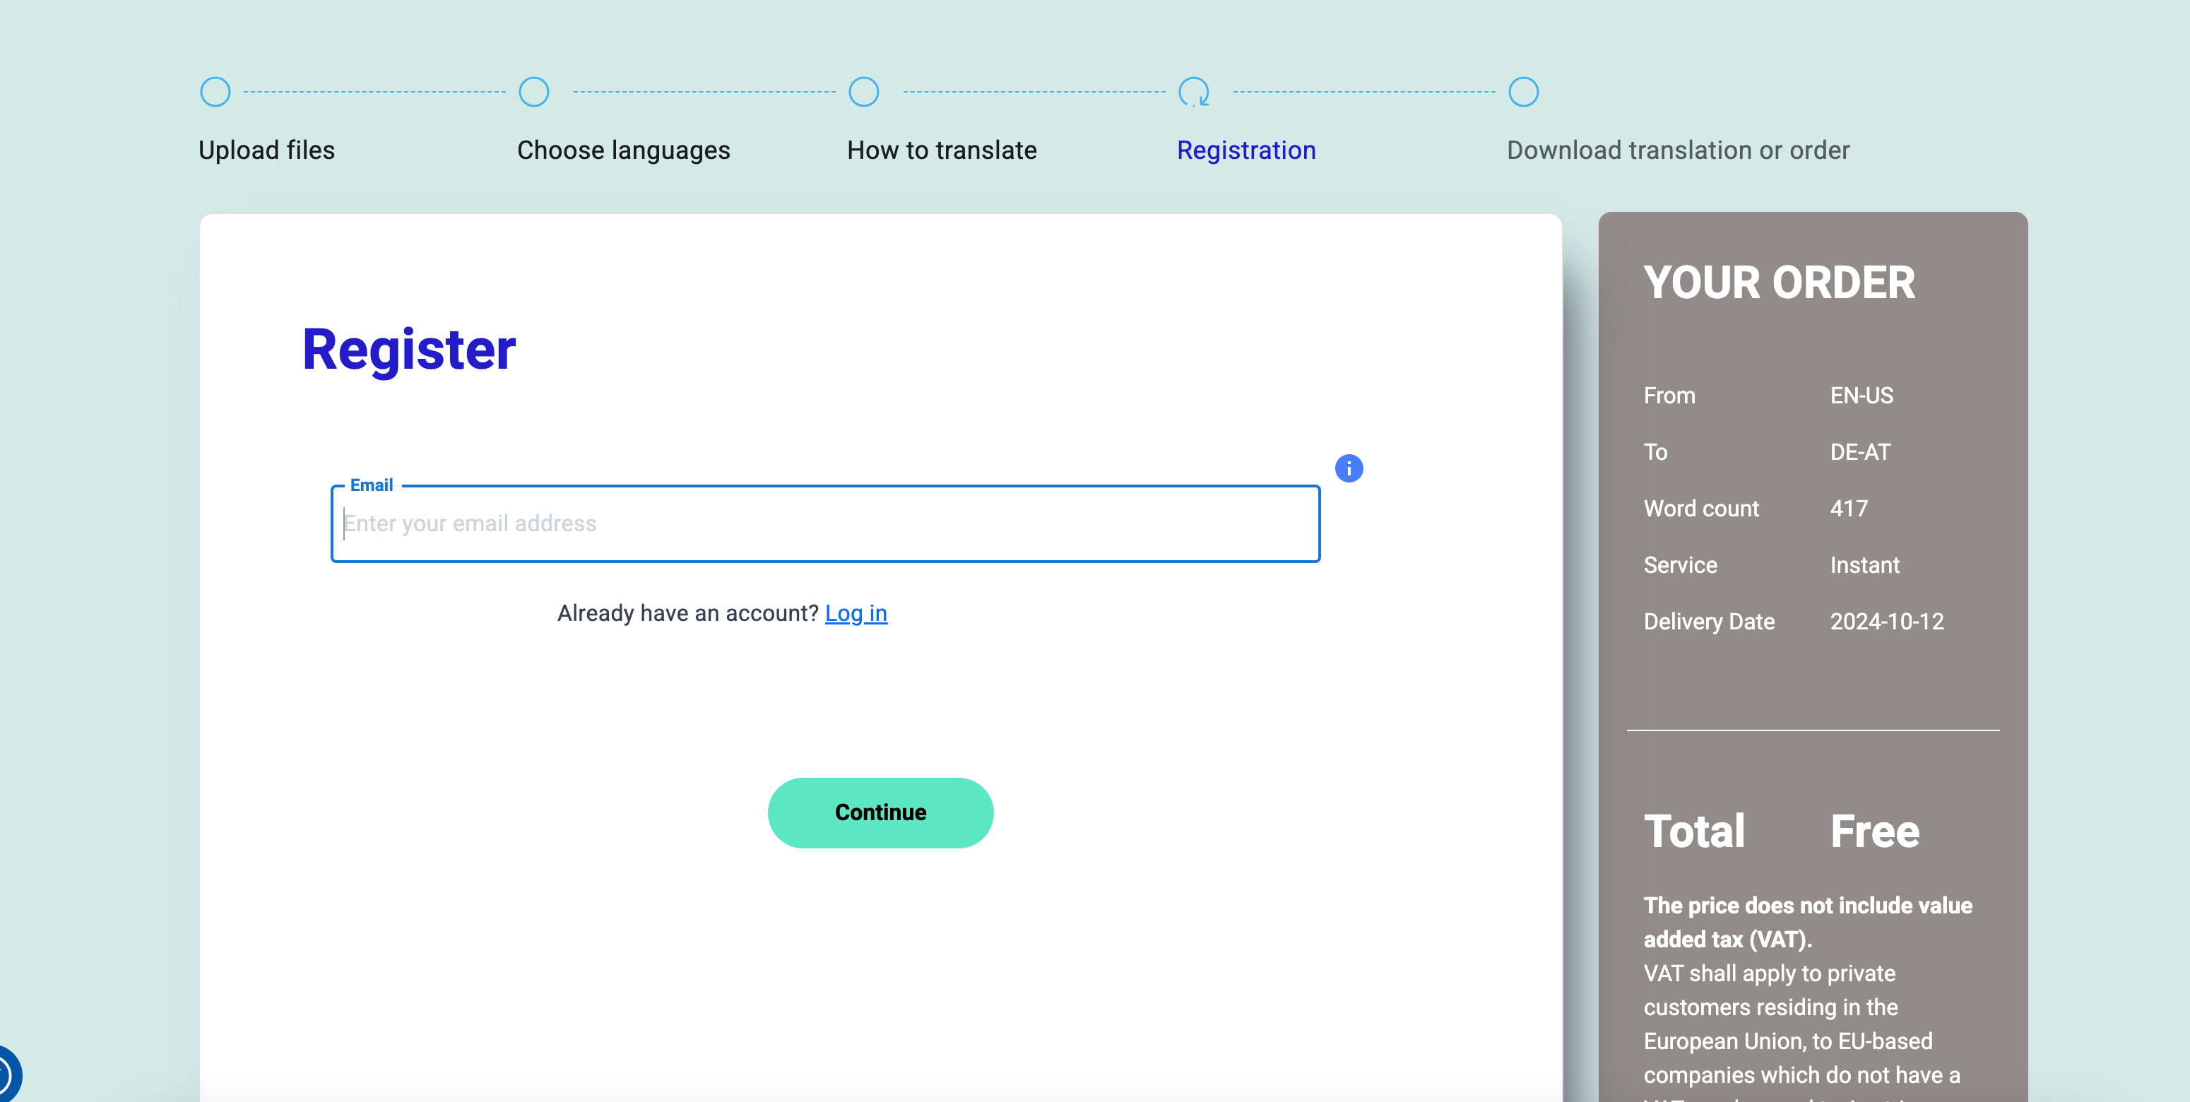Click the How to translate step icon
This screenshot has width=2190, height=1102.
865,91
